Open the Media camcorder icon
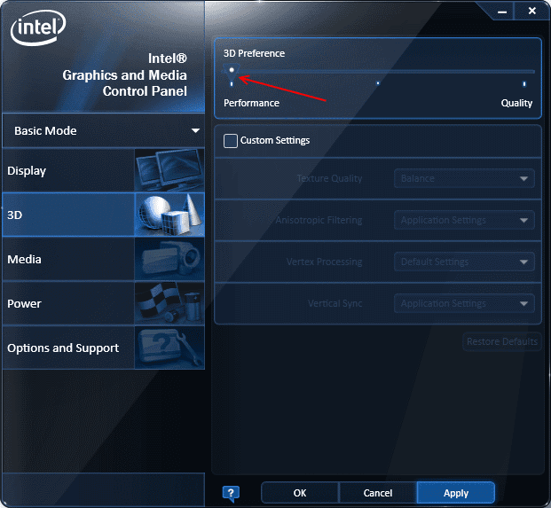 point(169,259)
